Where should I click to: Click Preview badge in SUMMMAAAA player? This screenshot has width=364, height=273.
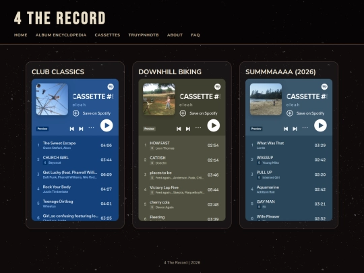click(x=256, y=129)
